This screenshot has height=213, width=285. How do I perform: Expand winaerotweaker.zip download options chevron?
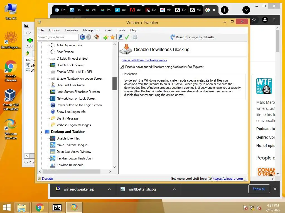point(109,189)
